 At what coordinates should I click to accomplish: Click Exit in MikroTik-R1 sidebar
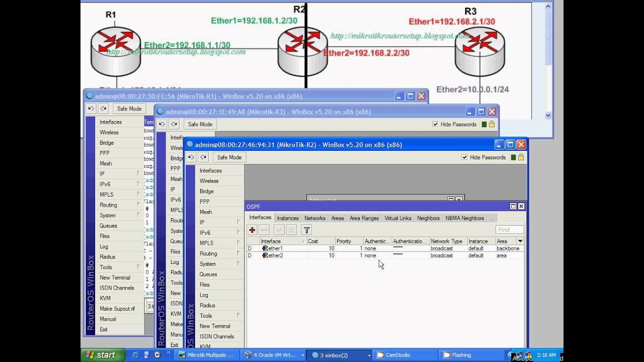pyautogui.click(x=104, y=329)
